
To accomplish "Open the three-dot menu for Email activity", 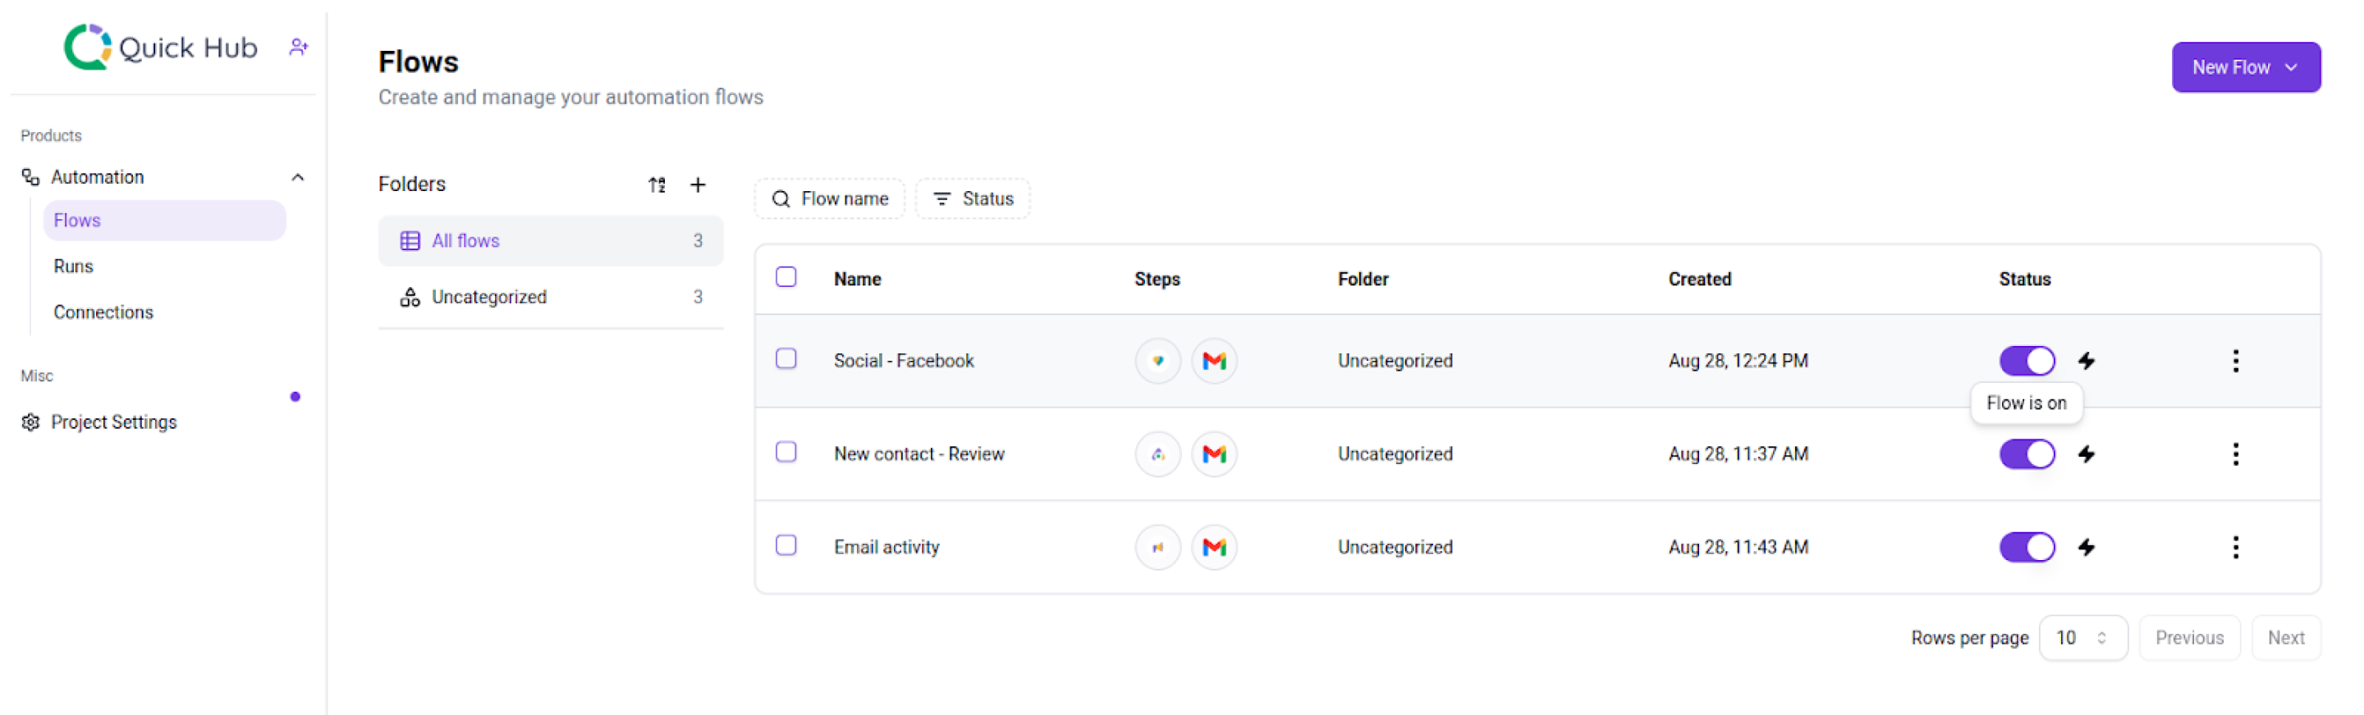I will 2234,549.
